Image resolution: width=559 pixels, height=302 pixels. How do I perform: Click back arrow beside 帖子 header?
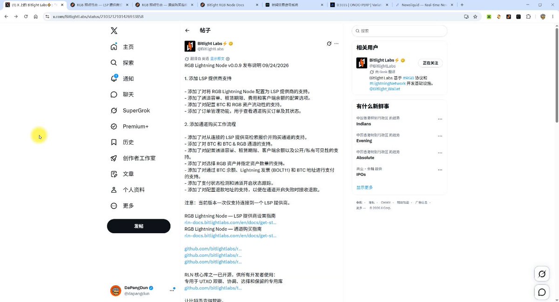[x=187, y=31]
